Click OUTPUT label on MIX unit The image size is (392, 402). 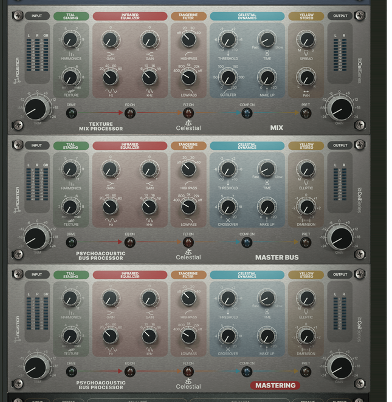pos(340,16)
